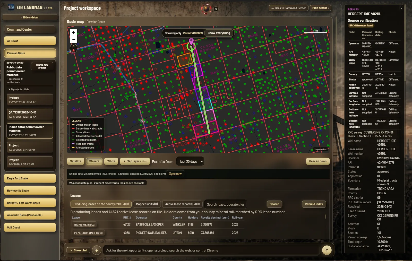This screenshot has width=412, height=261.
Task: Open Public data: permit owner matches project card
Action: (30, 131)
